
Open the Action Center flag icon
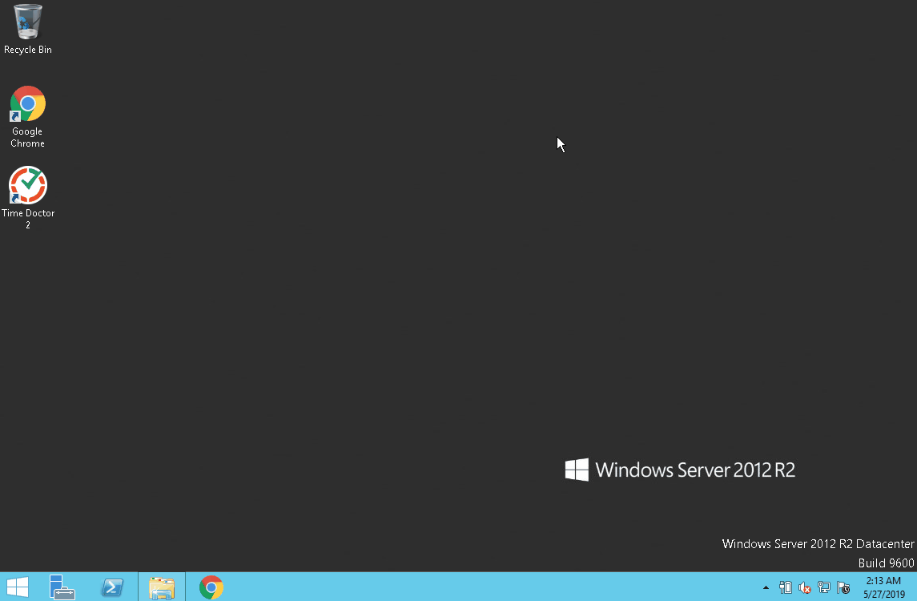coord(843,587)
